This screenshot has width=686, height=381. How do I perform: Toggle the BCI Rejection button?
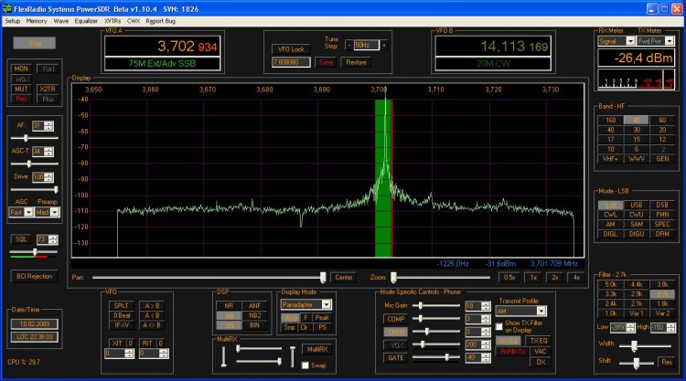34,277
